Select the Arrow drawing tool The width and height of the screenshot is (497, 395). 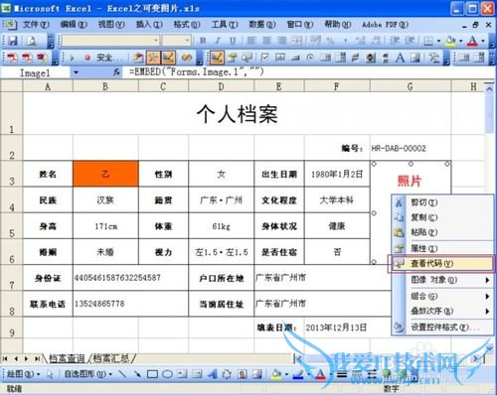tap(137, 374)
